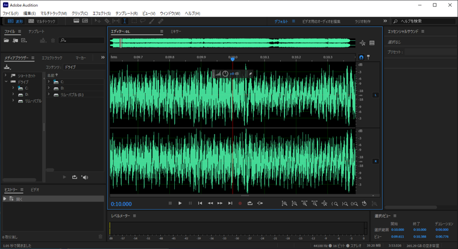The width and height of the screenshot is (458, 249).
Task: Select the デフォルト workspace
Action: (x=281, y=21)
